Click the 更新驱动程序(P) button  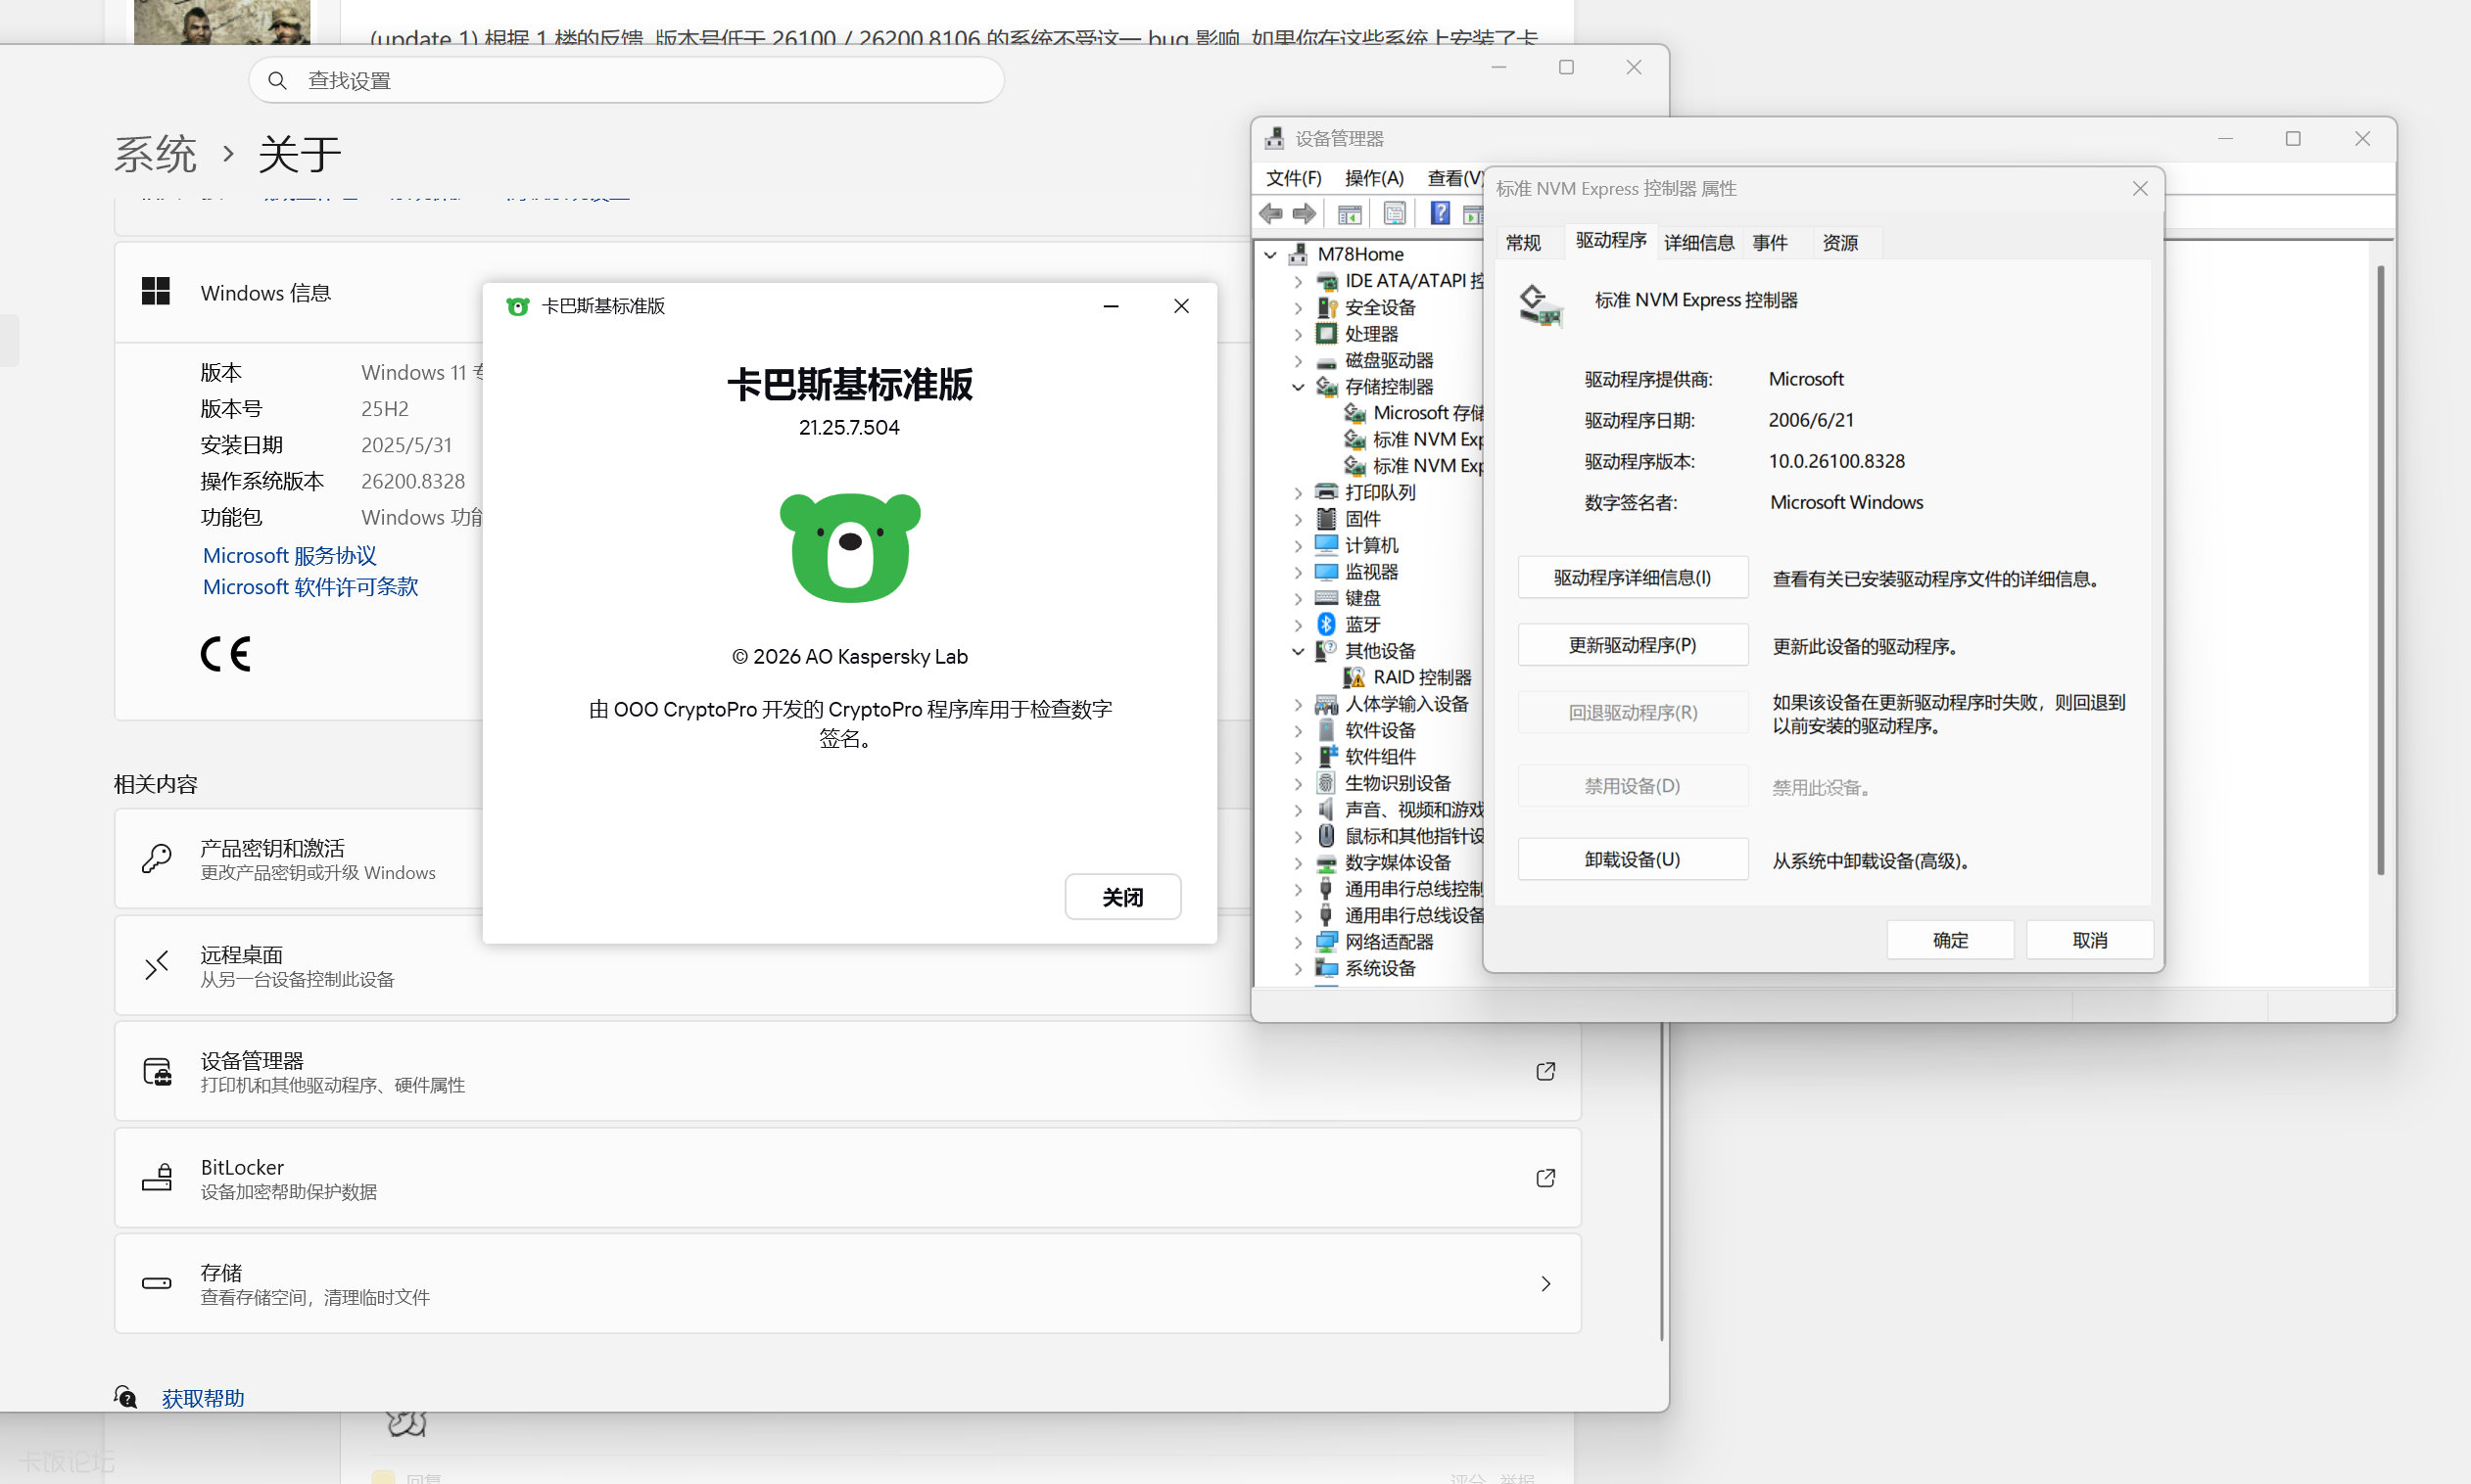click(1633, 645)
